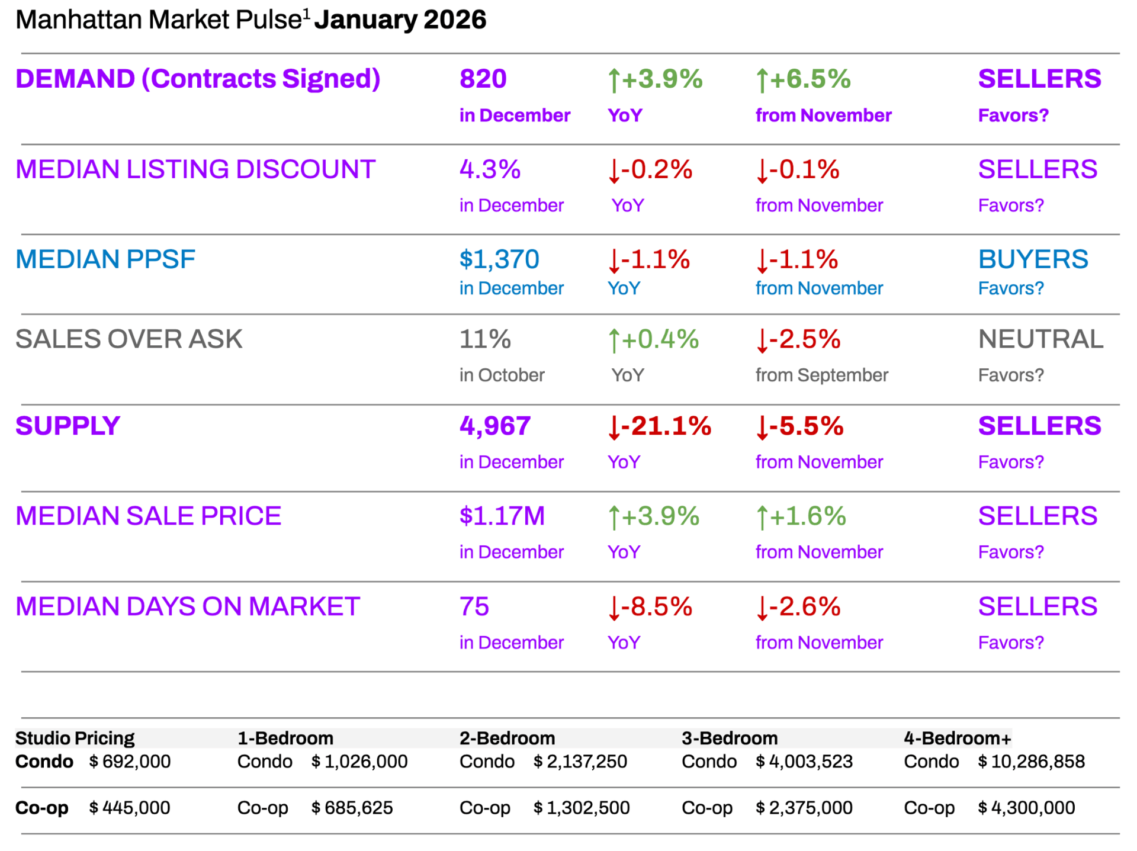Click the 2-Bedroom Condo price $2,137,250
This screenshot has height=851, width=1137.
pyautogui.click(x=580, y=762)
